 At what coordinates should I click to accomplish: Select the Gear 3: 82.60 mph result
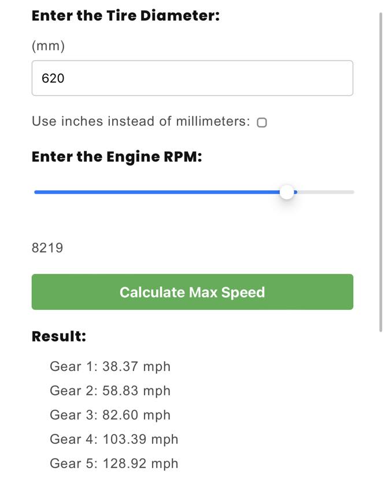coord(110,415)
